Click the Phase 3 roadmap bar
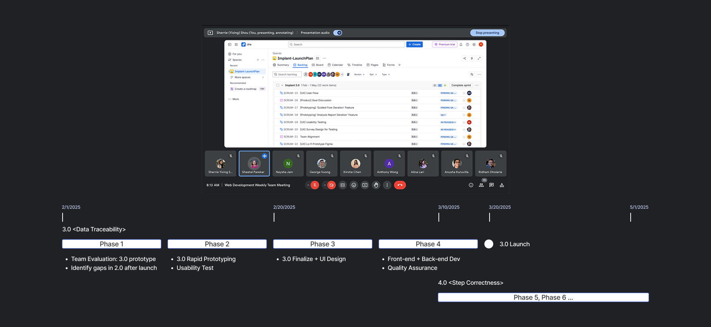Screen dimensions: 711x327 (323, 244)
